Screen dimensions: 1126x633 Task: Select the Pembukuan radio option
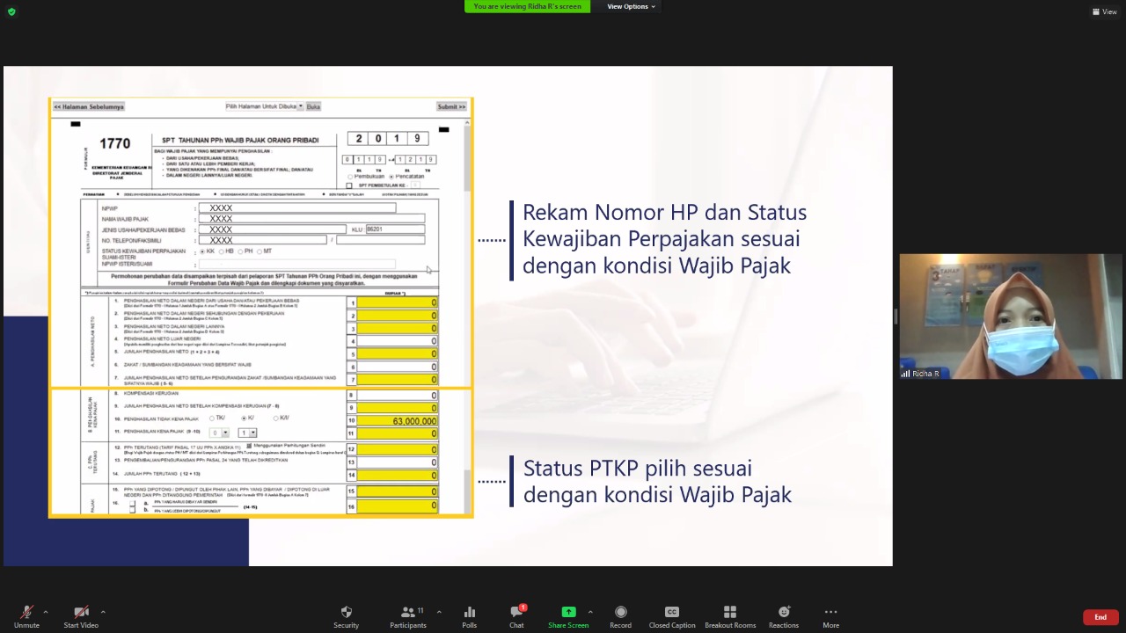pos(350,177)
